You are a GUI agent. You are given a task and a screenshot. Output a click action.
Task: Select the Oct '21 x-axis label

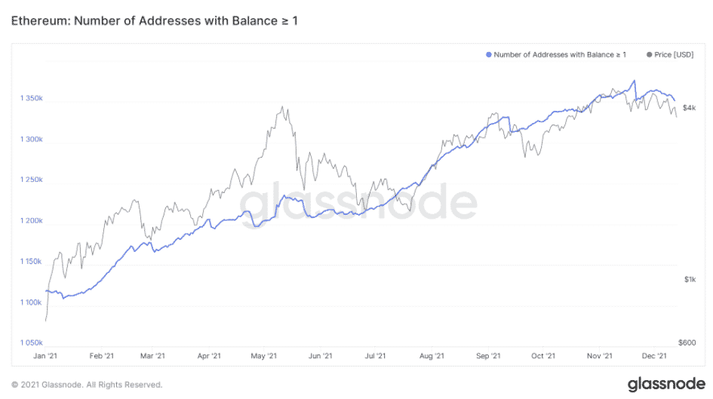(543, 355)
